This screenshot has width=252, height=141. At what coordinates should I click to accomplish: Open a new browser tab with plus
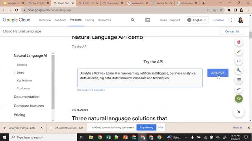click(x=204, y=3)
